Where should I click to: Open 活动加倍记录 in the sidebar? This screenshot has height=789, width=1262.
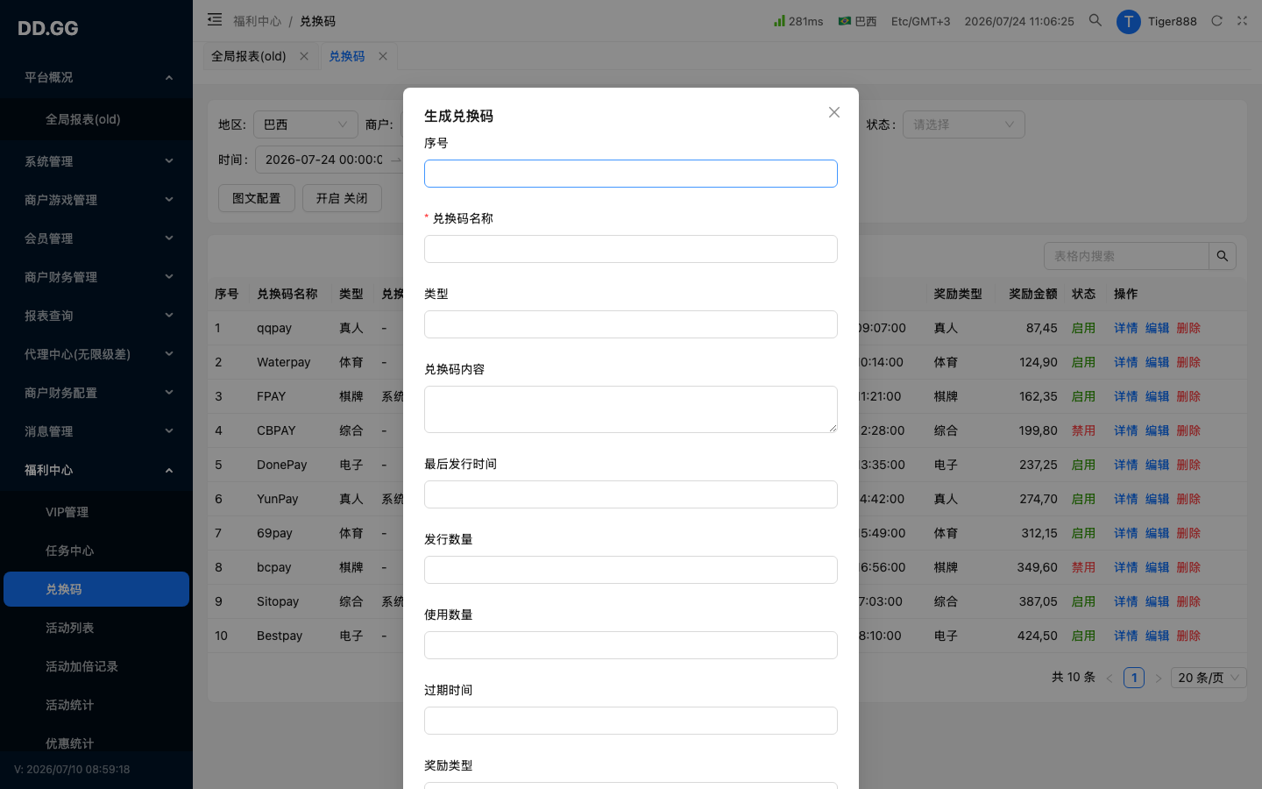pyautogui.click(x=96, y=666)
